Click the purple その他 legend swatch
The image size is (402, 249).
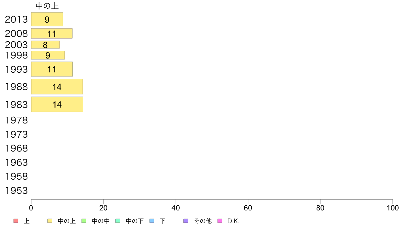186,221
